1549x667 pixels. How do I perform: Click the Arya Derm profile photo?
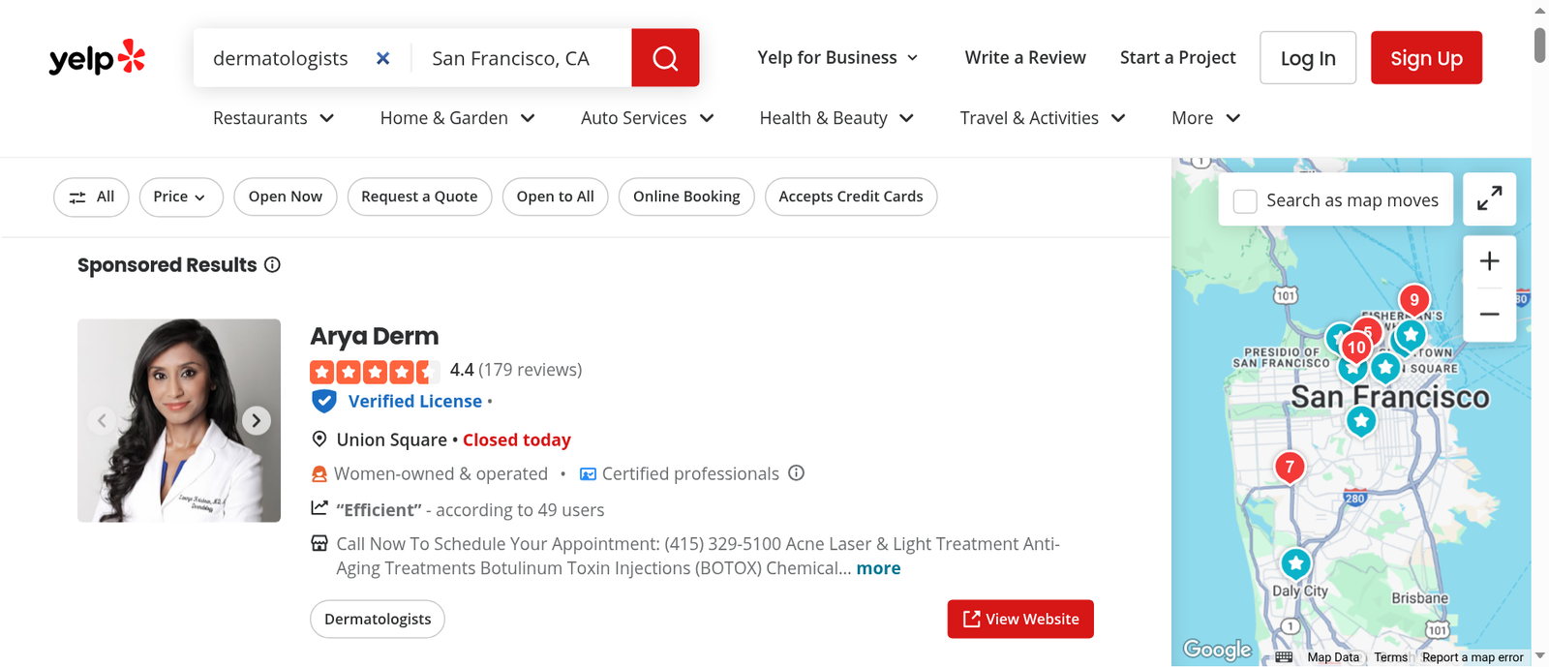(x=179, y=420)
